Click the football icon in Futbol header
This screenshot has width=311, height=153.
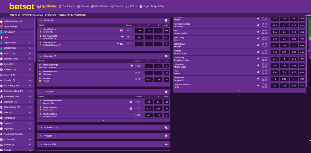click(x=166, y=20)
